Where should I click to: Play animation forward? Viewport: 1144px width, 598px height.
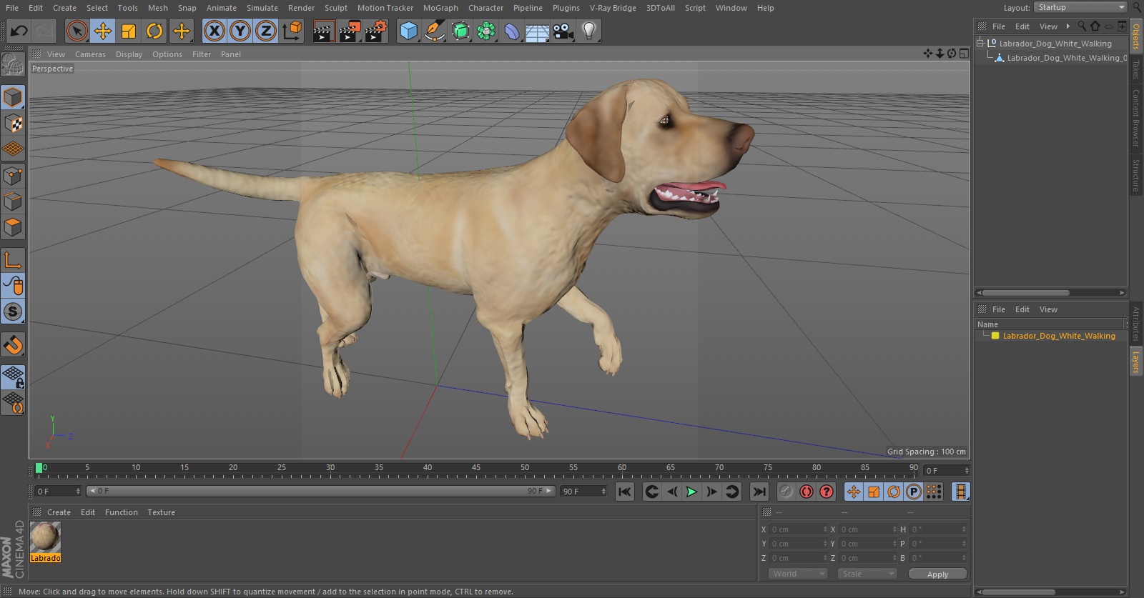click(691, 492)
